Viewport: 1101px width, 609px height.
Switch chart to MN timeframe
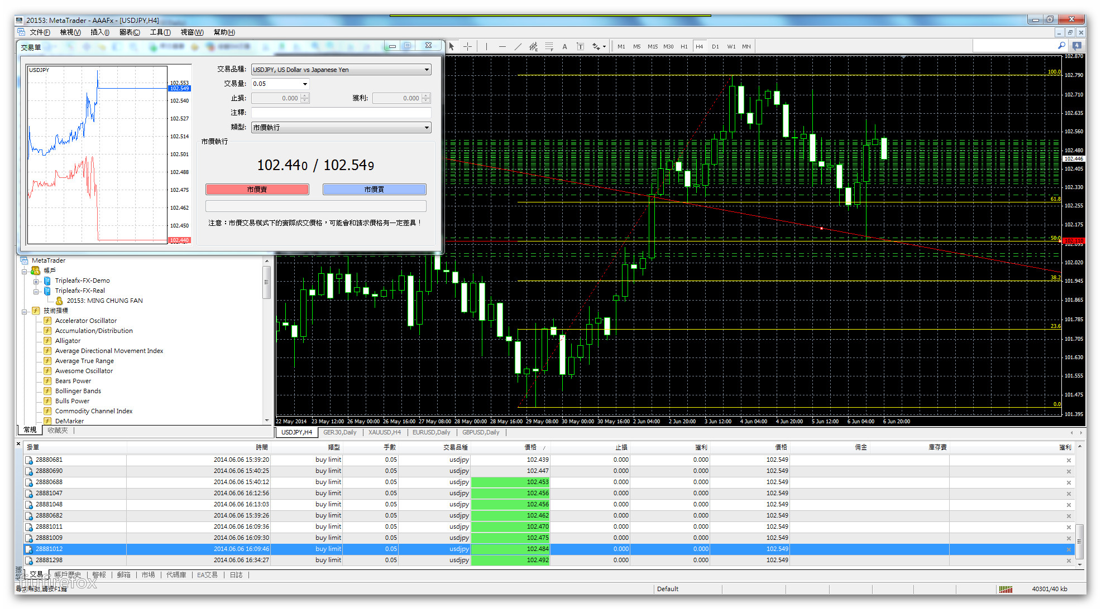746,46
